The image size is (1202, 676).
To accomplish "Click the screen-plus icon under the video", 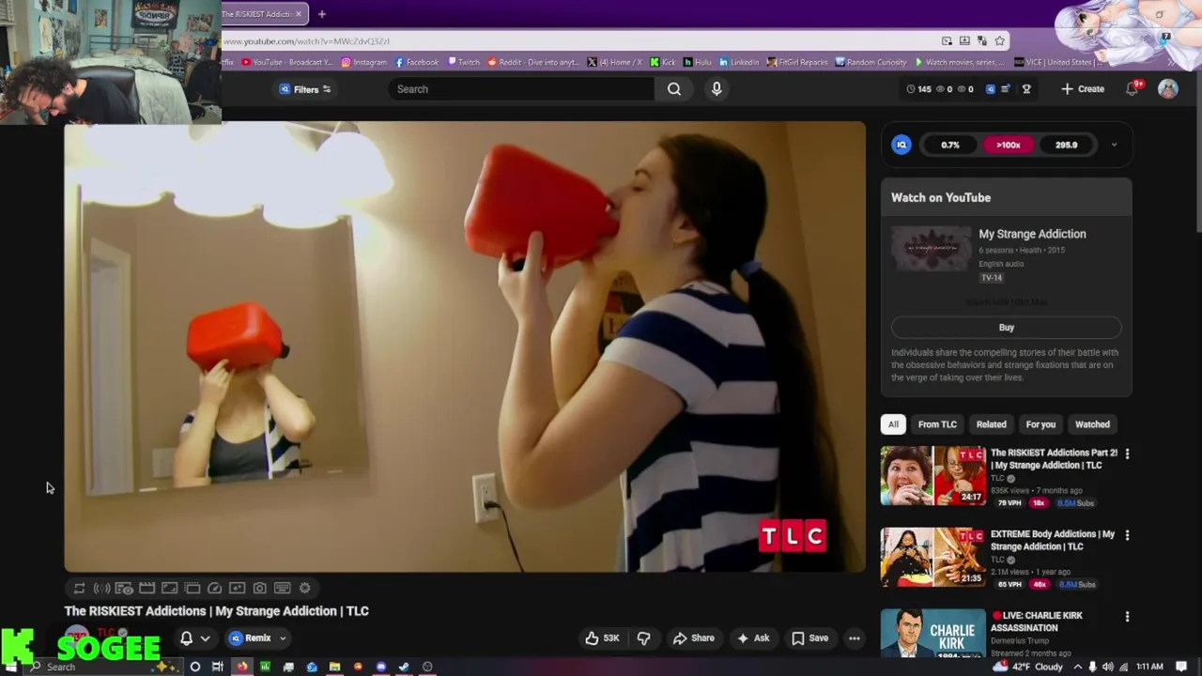I will click(x=237, y=588).
